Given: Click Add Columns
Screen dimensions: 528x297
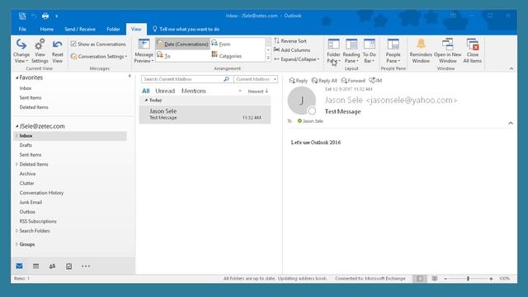Looking at the screenshot, I should coord(292,49).
